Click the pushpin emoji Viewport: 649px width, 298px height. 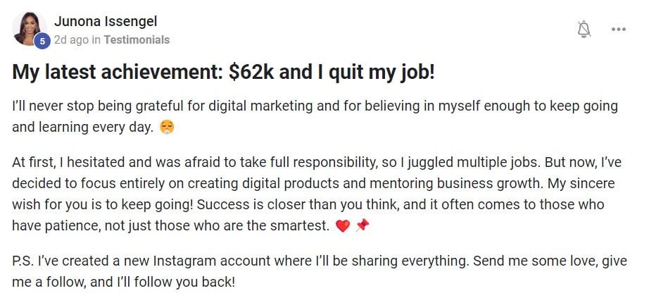click(362, 227)
